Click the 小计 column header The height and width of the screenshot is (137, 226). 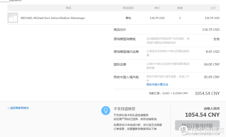coord(213,8)
